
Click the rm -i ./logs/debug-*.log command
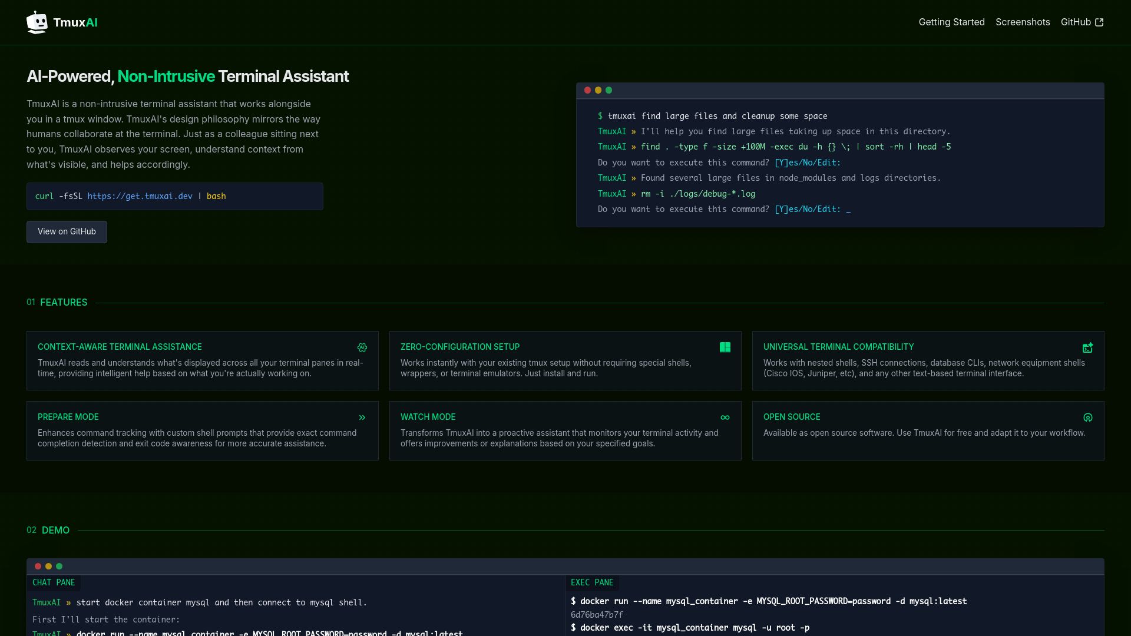tap(698, 194)
